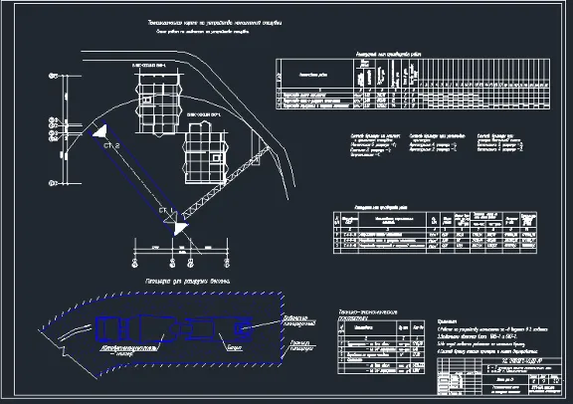The width and height of the screenshot is (573, 404).
Task: Click the heading above the concrete unloading area
Action: point(188,282)
